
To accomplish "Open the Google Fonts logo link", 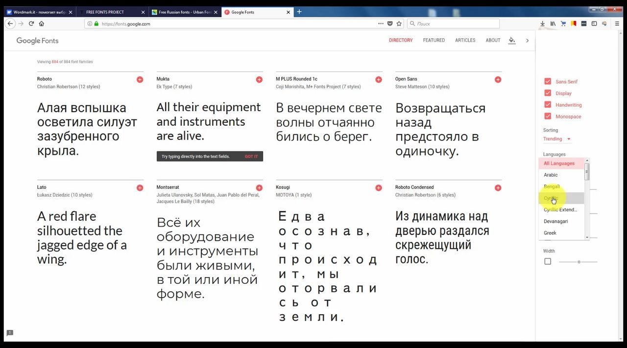I will coord(37,41).
